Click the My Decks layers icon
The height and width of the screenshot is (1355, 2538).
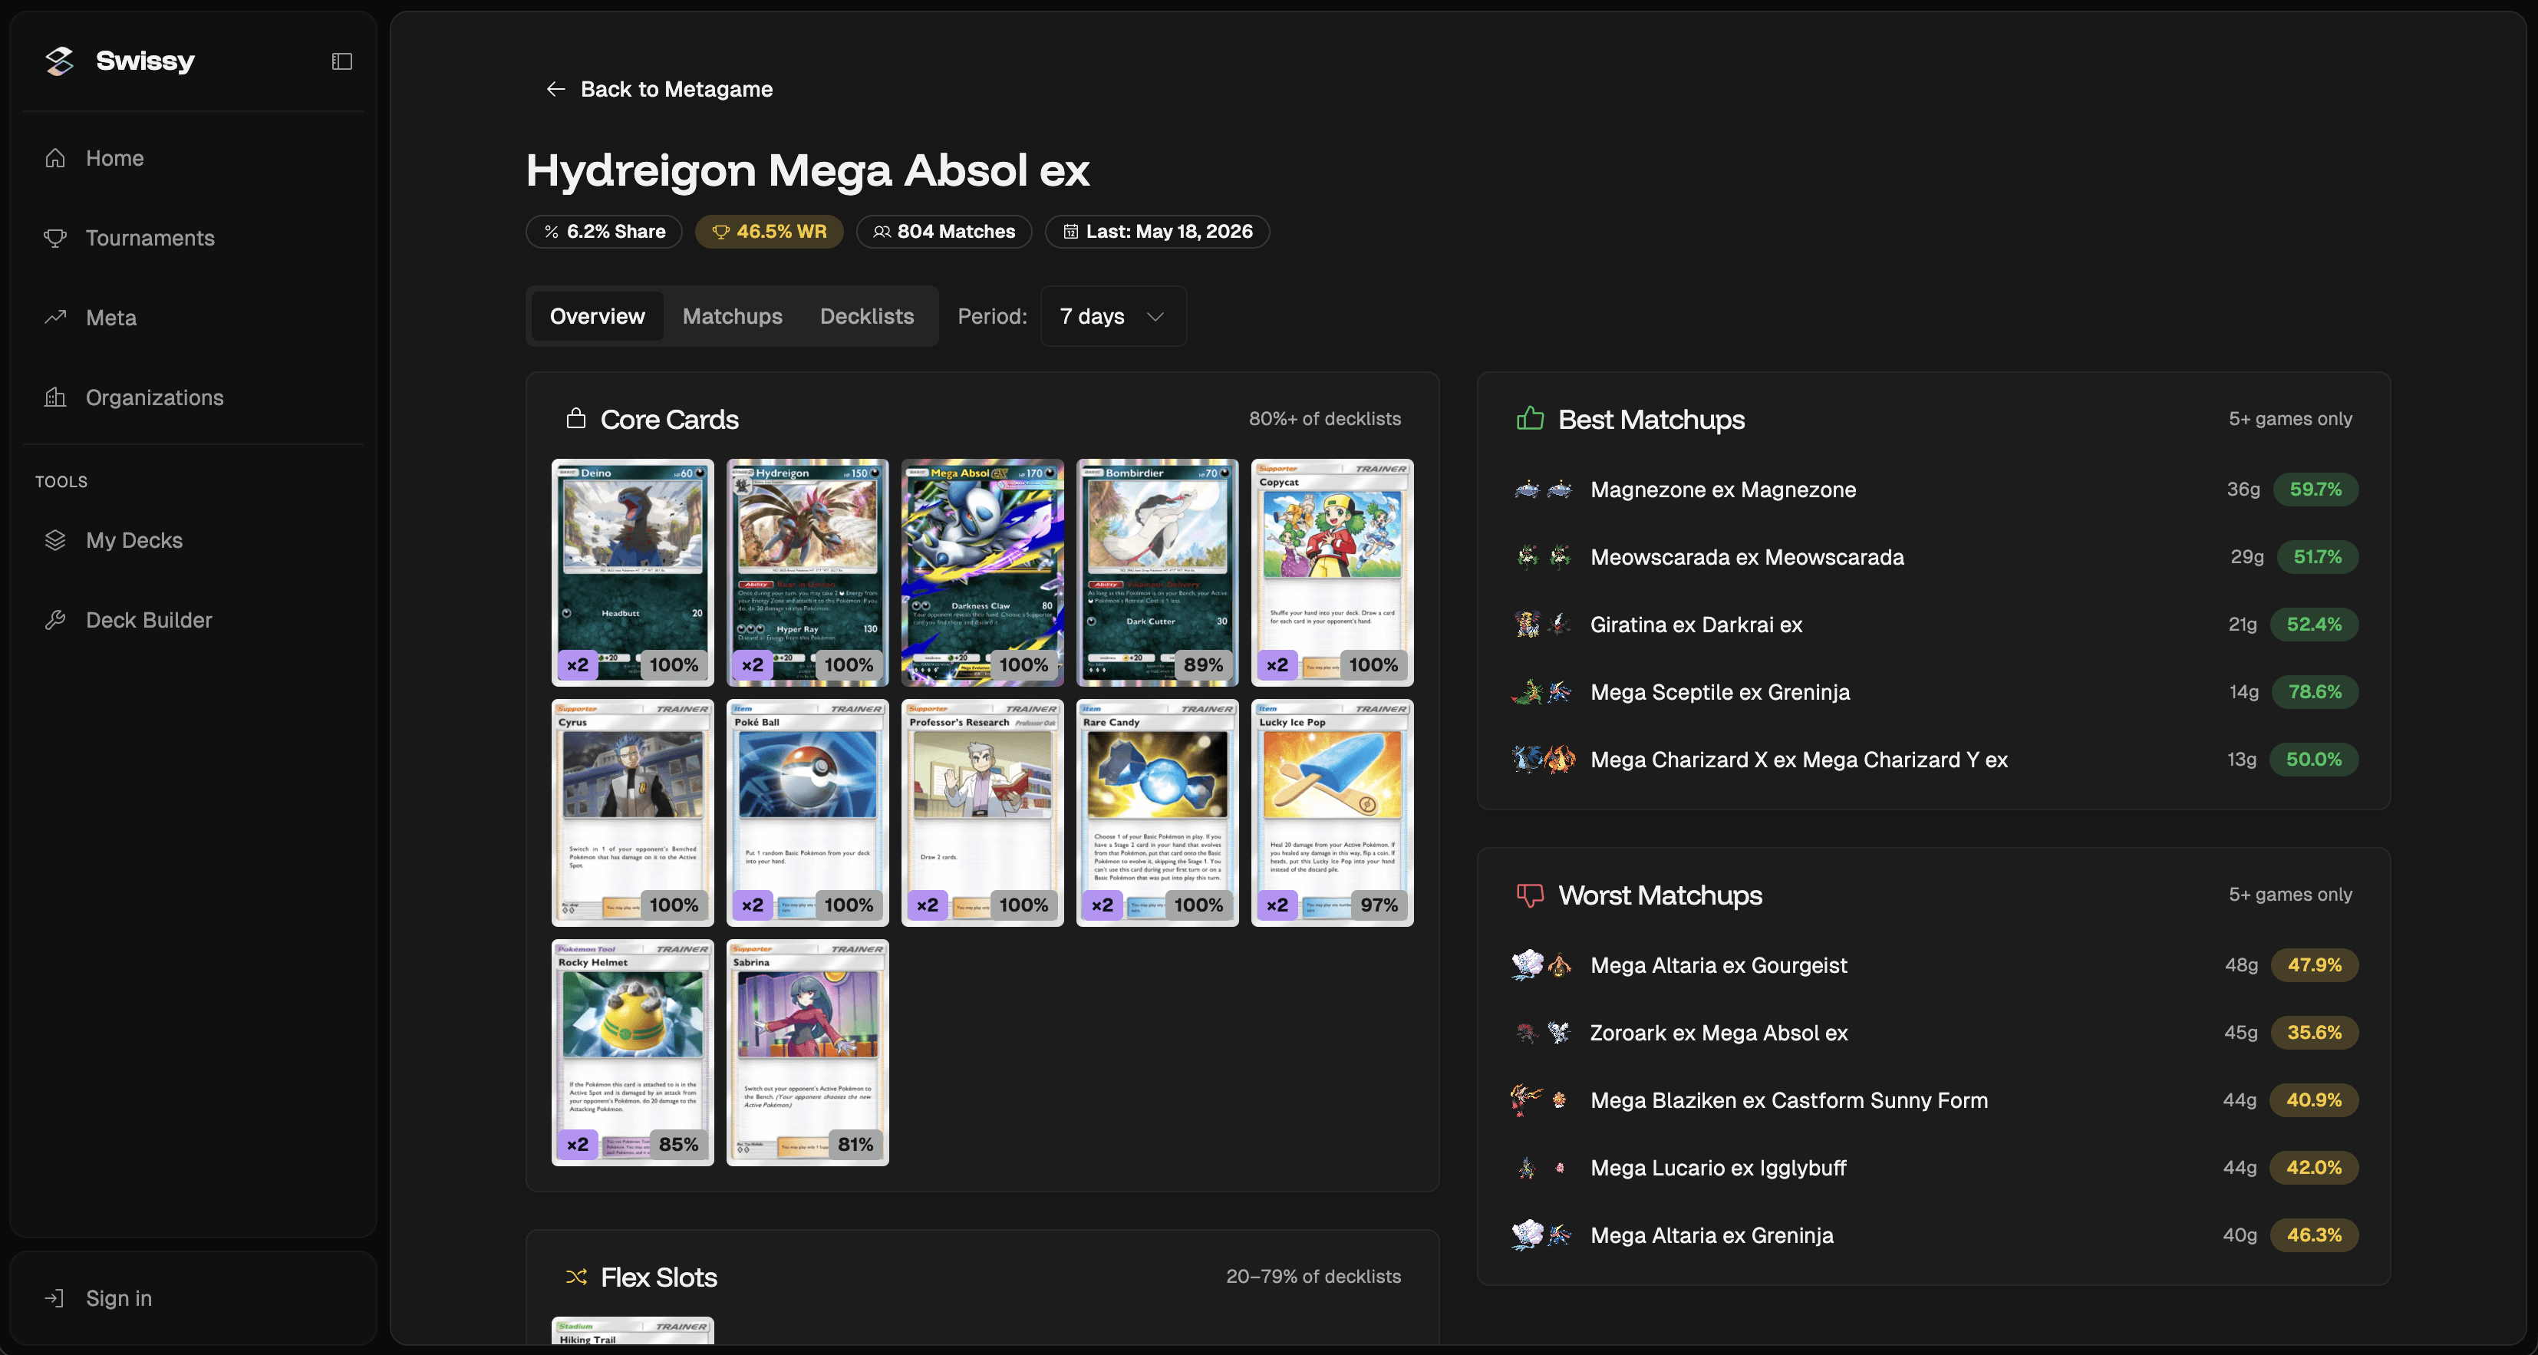55,540
